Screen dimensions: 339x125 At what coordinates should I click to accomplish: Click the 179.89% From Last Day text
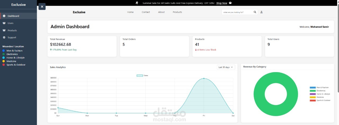pos(65,50)
